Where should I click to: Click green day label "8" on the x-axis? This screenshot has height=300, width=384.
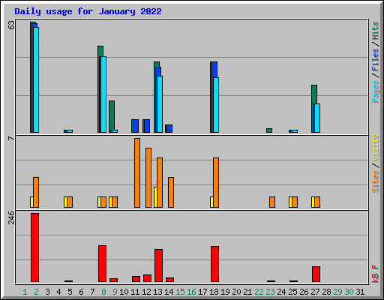point(103,292)
